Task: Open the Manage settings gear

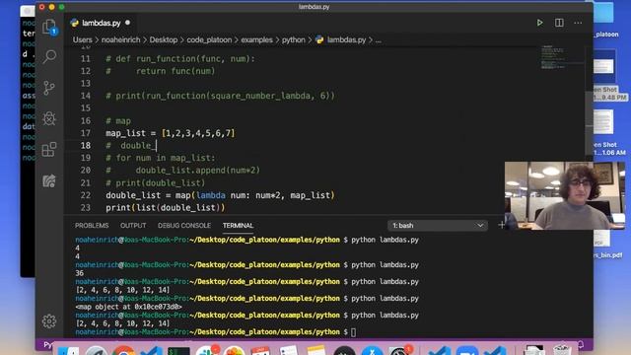Action: click(x=49, y=321)
